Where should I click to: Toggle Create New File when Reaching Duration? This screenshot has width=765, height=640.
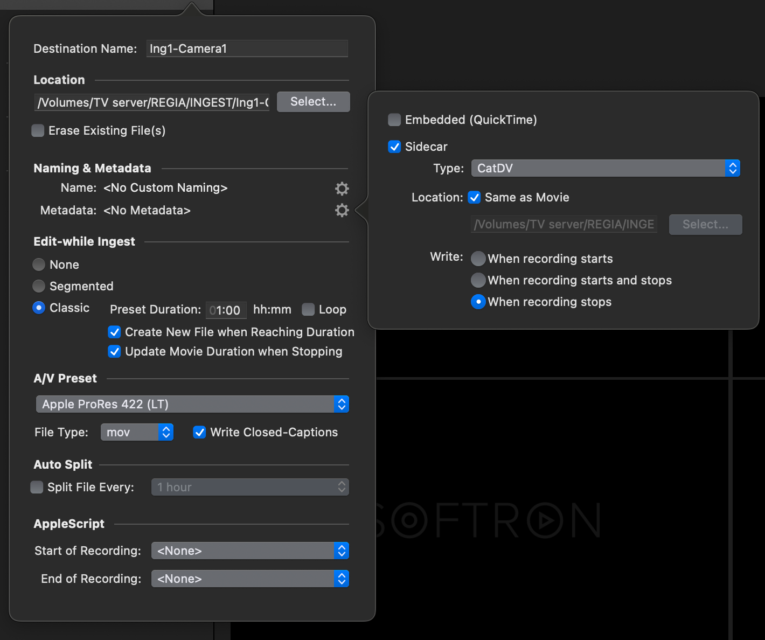point(114,332)
